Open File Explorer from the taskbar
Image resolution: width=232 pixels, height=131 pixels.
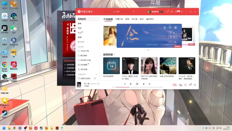9,128
